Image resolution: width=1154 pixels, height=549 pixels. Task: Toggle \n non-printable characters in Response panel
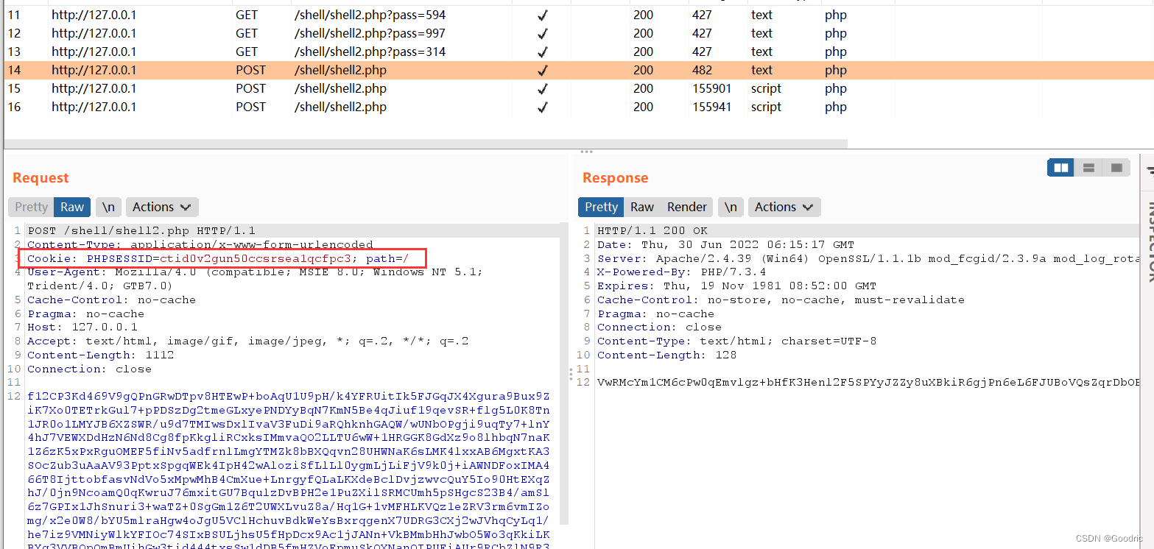coord(731,207)
